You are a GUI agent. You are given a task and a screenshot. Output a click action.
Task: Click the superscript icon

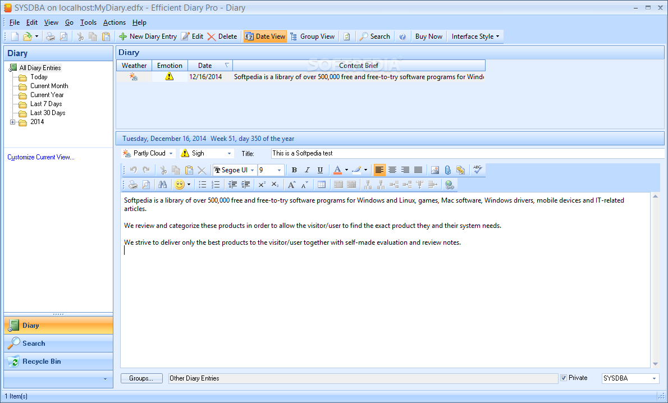pyautogui.click(x=262, y=185)
